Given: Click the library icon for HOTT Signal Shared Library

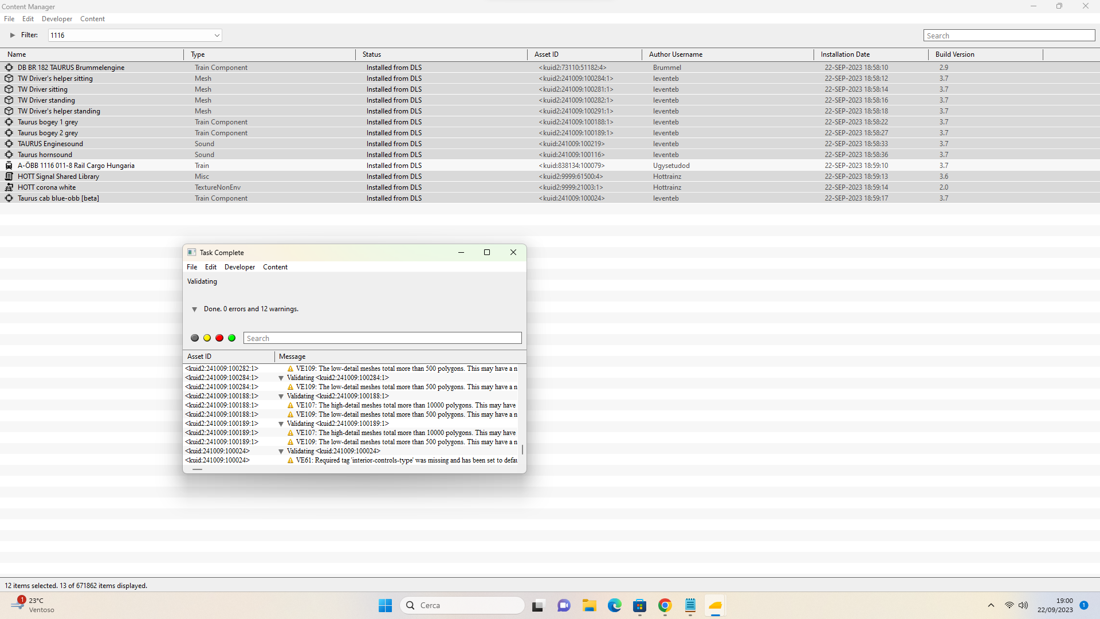Looking at the screenshot, I should (9, 177).
